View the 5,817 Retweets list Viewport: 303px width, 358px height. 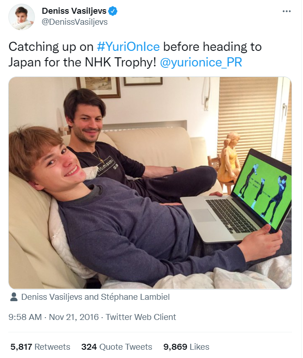coord(40,347)
